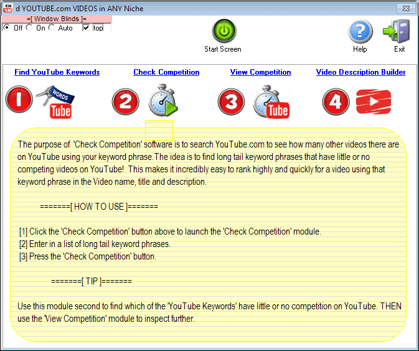Launch the stopwatch with green play arrow icon

163,100
